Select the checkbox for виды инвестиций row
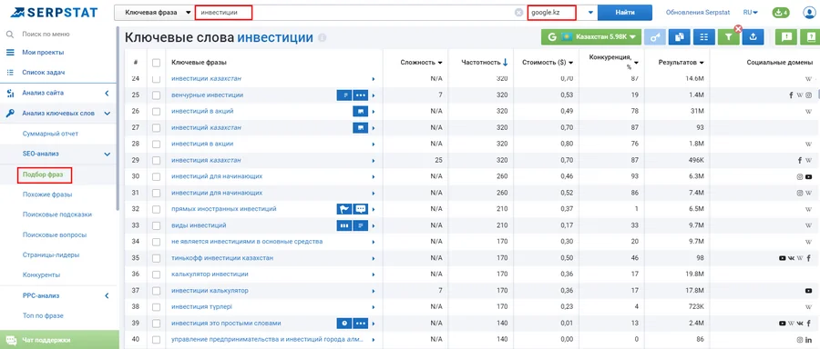The image size is (820, 349). 156,226
